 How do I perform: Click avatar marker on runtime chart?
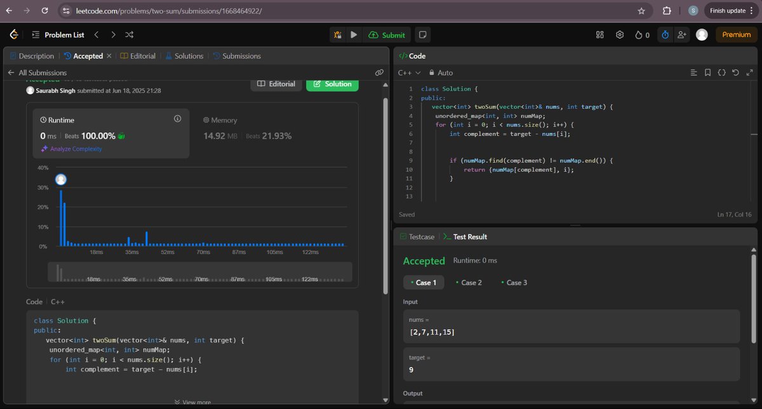pos(61,180)
